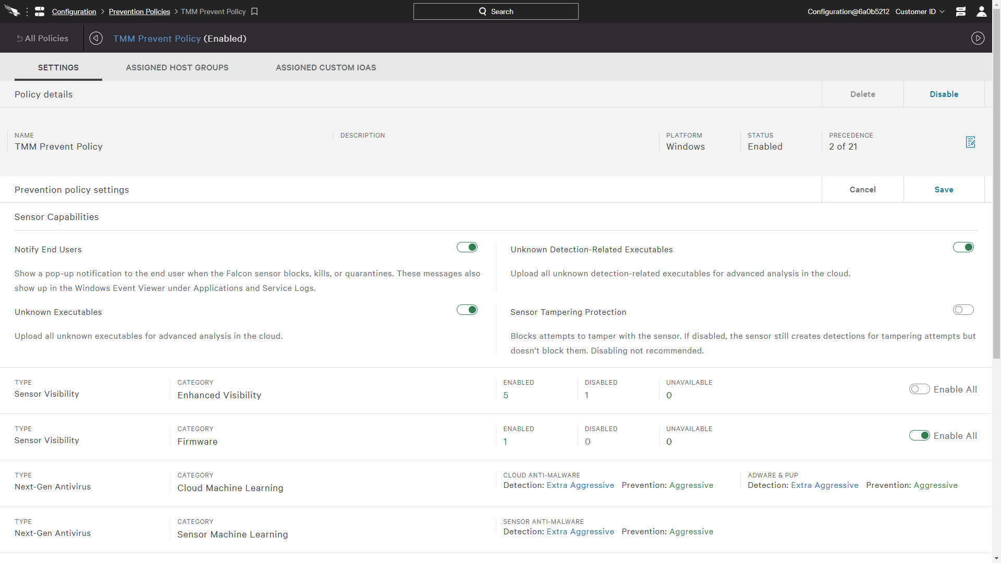Click the search magnifier icon
Screen dimensions: 1001x563
(x=483, y=11)
